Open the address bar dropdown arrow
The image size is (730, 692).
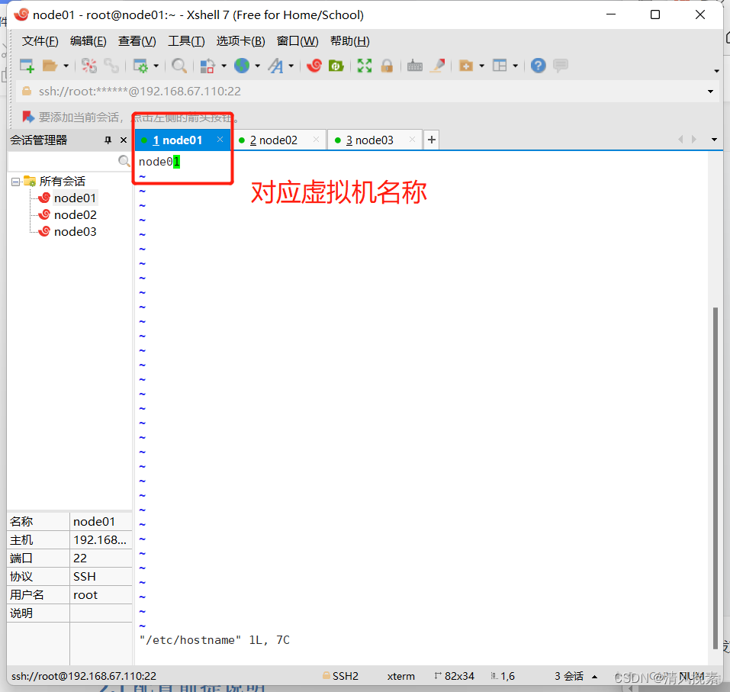pos(711,91)
